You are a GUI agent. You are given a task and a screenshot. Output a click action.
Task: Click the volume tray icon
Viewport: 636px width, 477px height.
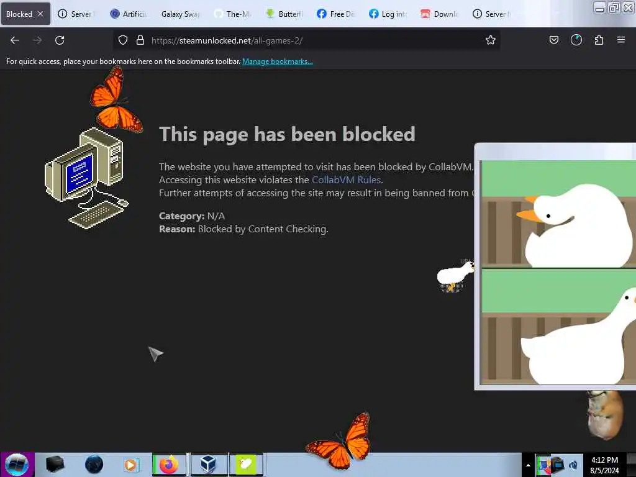[573, 465]
